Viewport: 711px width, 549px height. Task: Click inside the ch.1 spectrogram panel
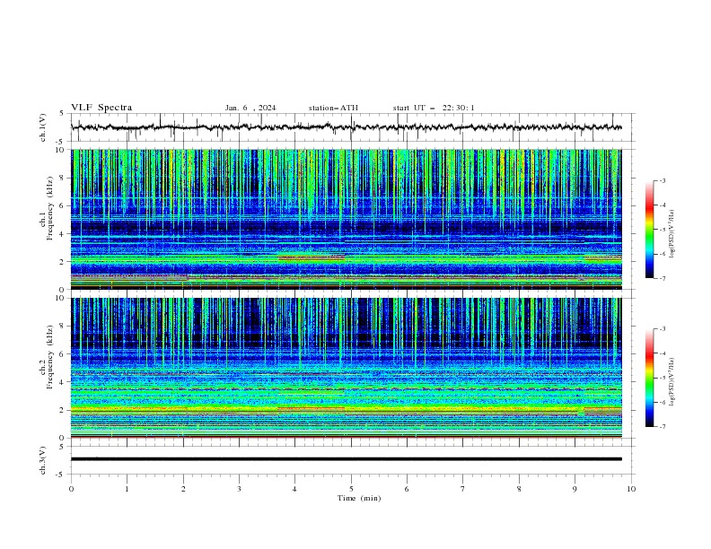click(x=346, y=219)
